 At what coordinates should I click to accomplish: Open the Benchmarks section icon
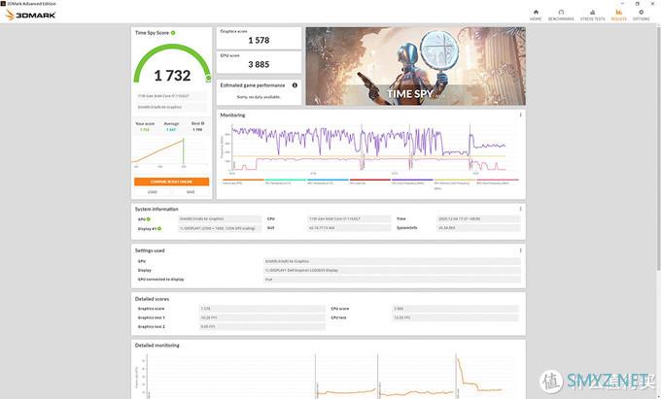coord(561,13)
